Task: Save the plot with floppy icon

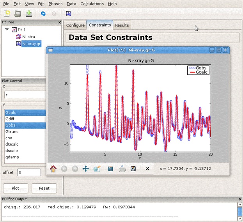Action: tap(111, 169)
